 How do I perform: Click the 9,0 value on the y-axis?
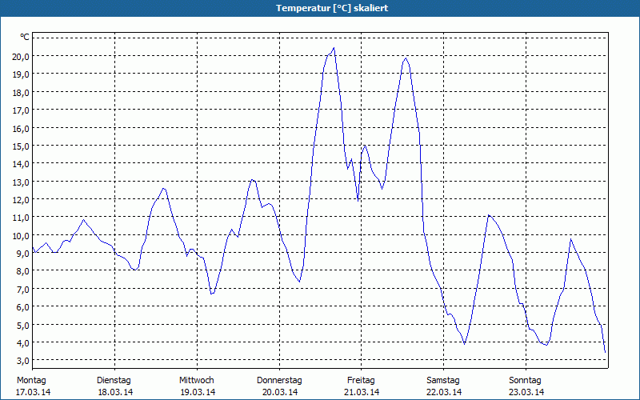22,254
